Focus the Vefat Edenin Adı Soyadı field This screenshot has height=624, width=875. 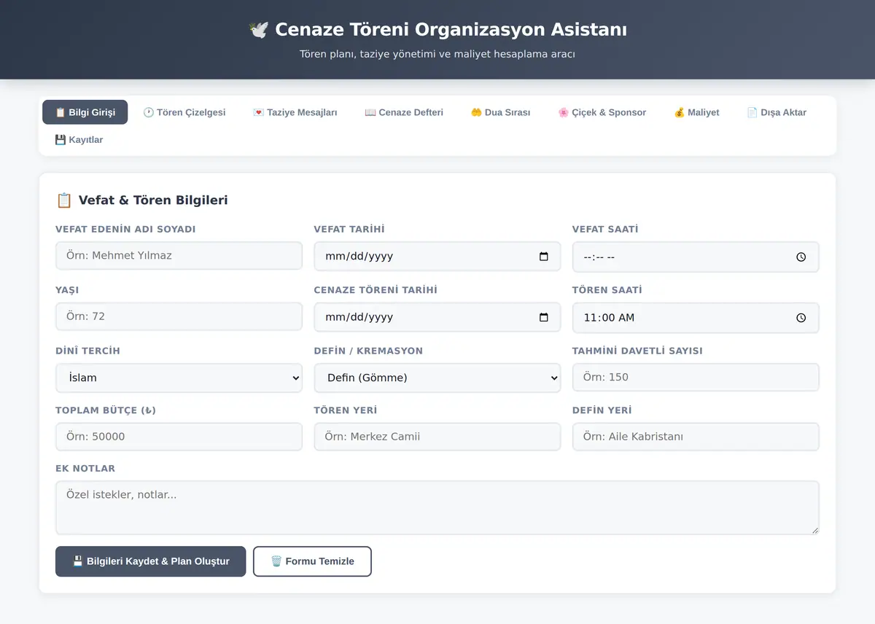pos(179,256)
